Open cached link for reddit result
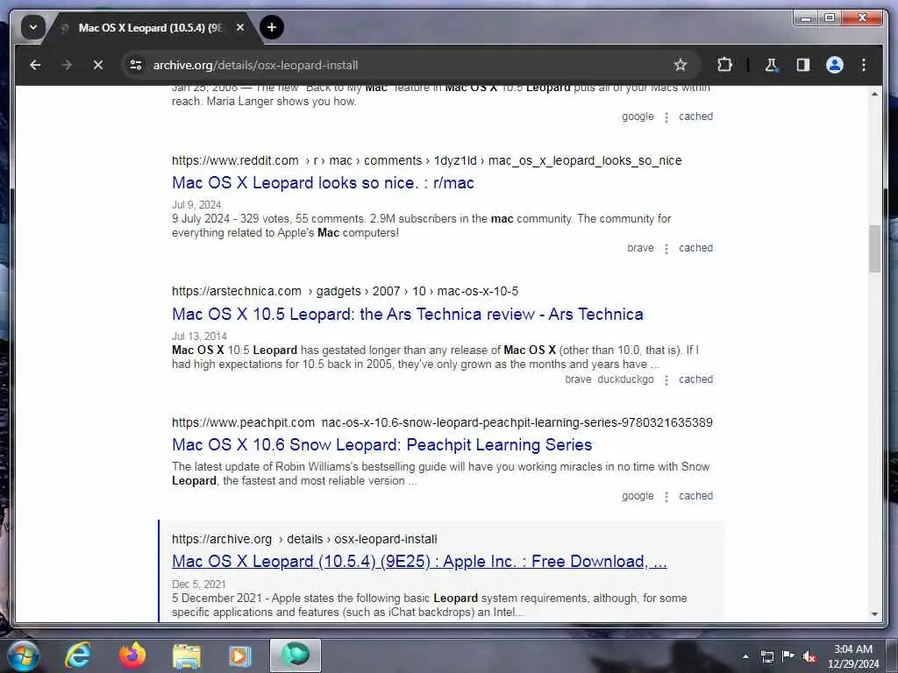 click(695, 248)
